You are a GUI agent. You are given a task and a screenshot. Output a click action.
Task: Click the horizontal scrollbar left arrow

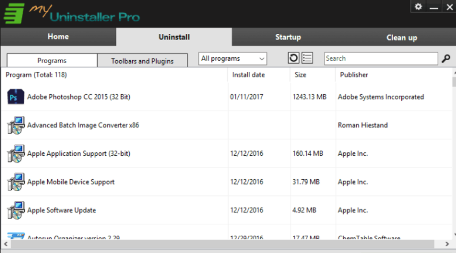tap(6, 244)
